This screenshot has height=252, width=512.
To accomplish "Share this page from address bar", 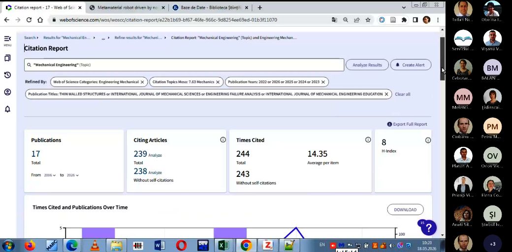I will [x=357, y=20].
